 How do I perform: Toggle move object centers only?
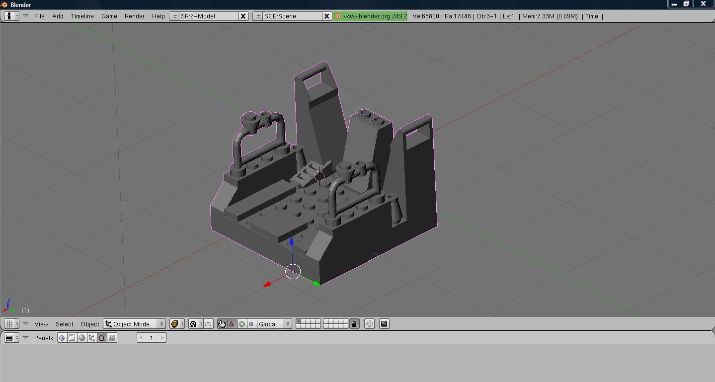tap(208, 324)
